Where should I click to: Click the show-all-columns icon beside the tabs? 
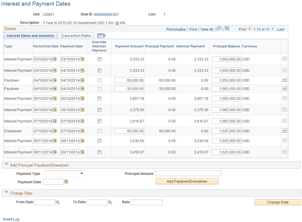tap(101, 35)
